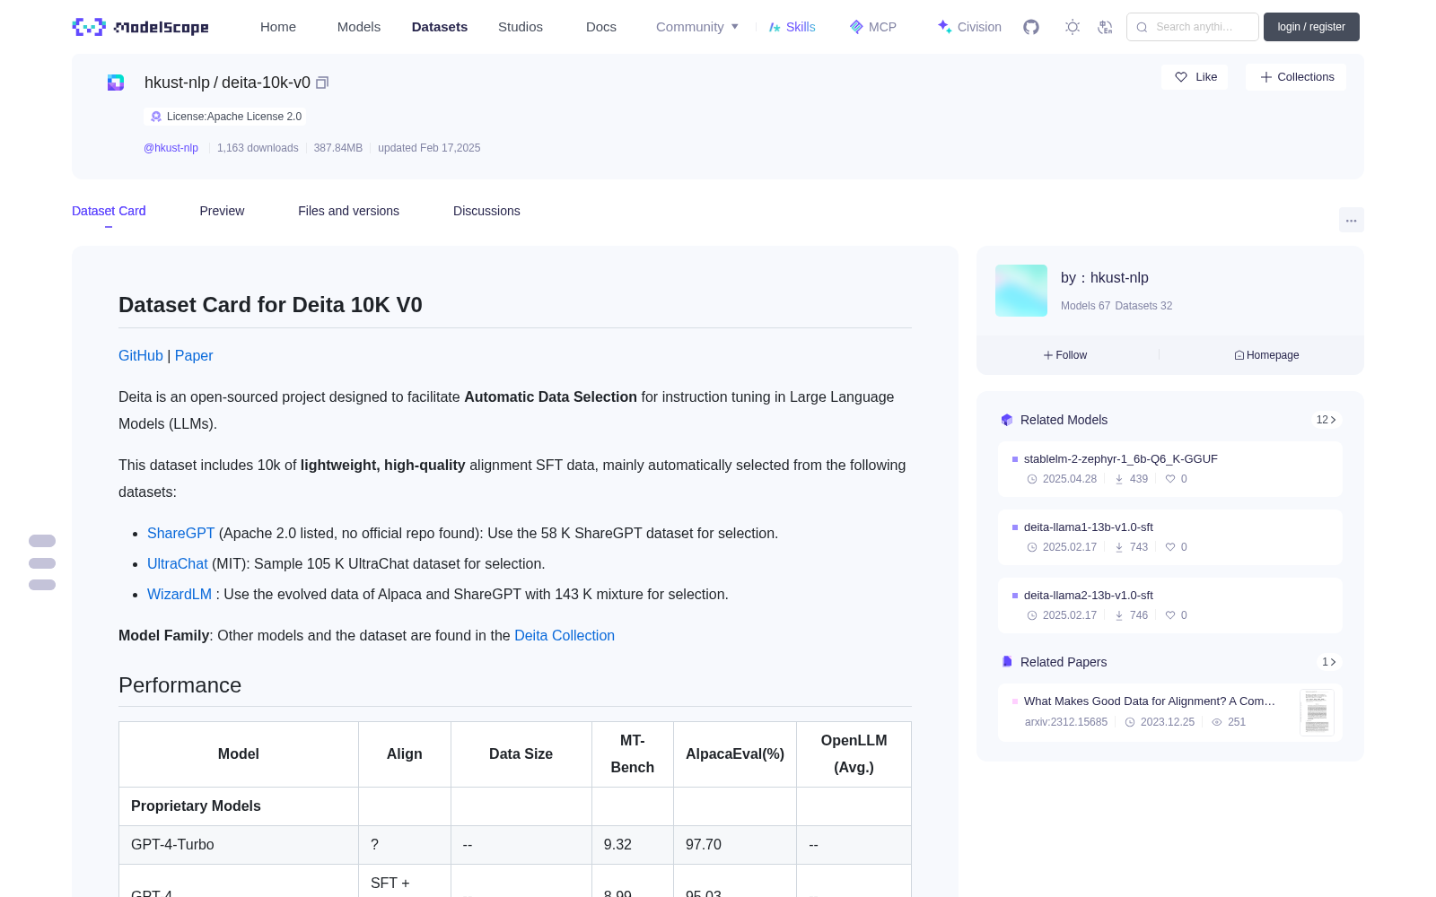1436x897 pixels.
Task: Open deita-llama2-13b-v1.0-sft related model
Action: (x=1088, y=595)
